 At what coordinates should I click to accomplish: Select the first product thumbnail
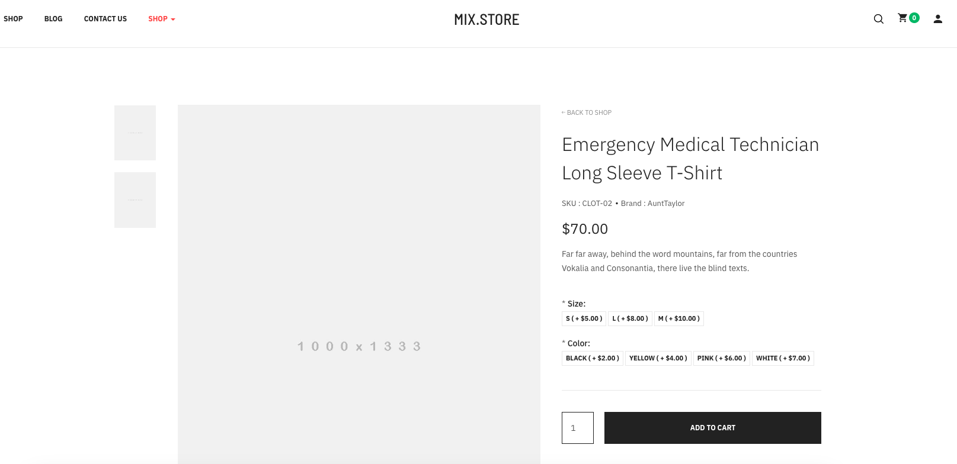(x=135, y=133)
